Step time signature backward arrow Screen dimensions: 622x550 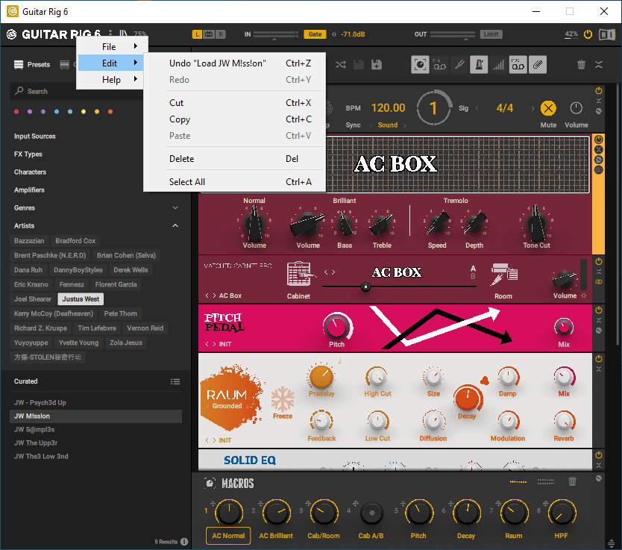tap(477, 108)
